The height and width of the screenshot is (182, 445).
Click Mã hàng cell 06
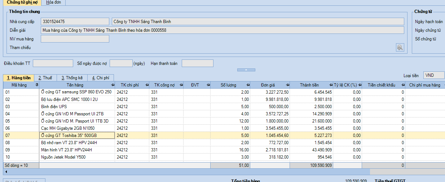point(21,128)
